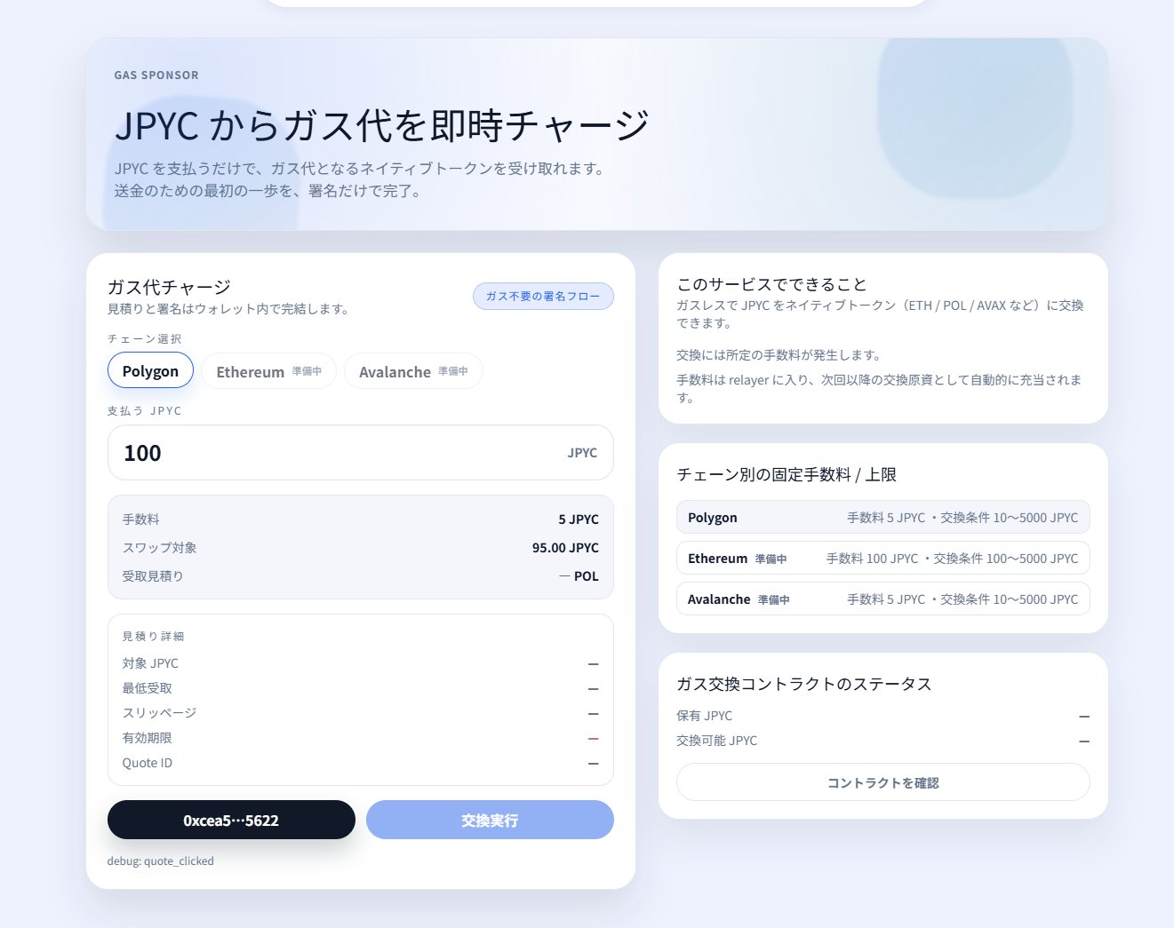
Task: Click the スワップ対象 95.00 JPYC value
Action: click(x=565, y=548)
